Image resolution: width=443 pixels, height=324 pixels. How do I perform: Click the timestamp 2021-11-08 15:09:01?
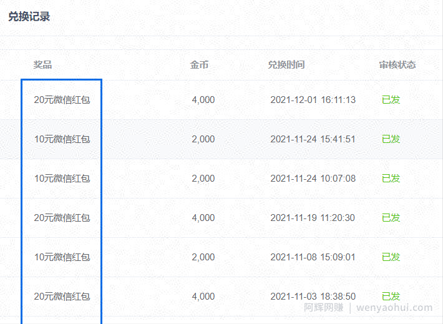pos(313,257)
